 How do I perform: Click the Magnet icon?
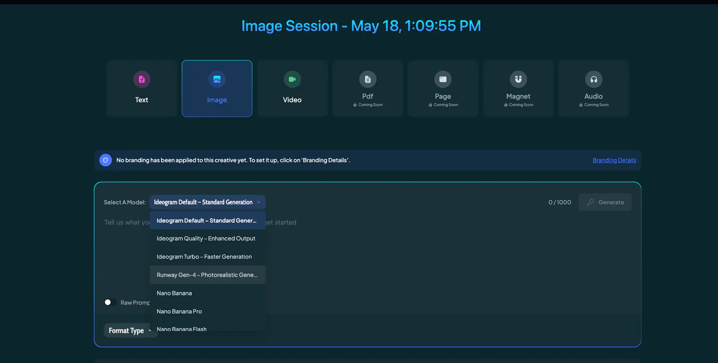(518, 79)
